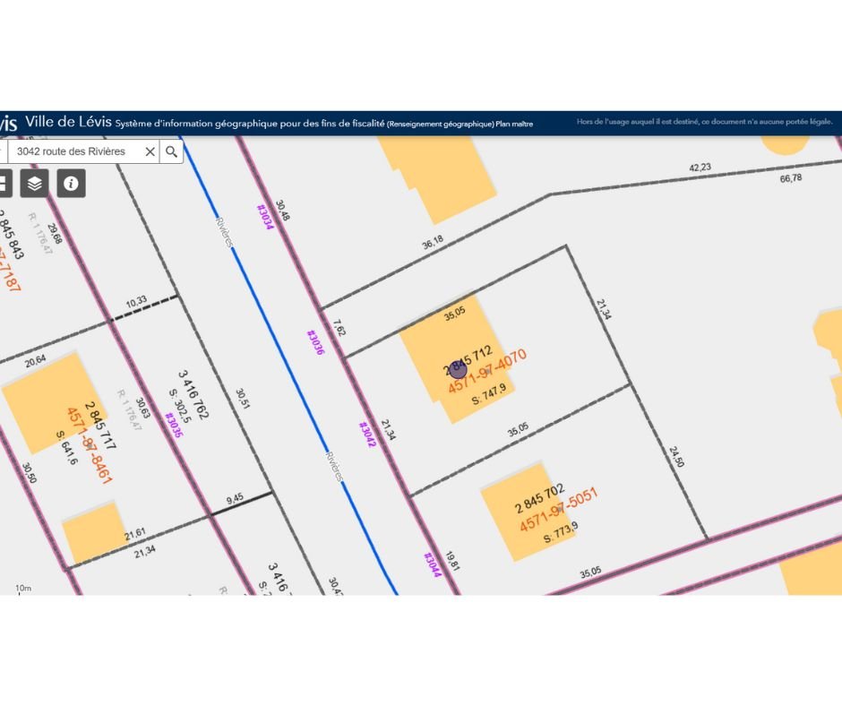Click address label #3035
The image size is (842, 706).
pyautogui.click(x=174, y=424)
